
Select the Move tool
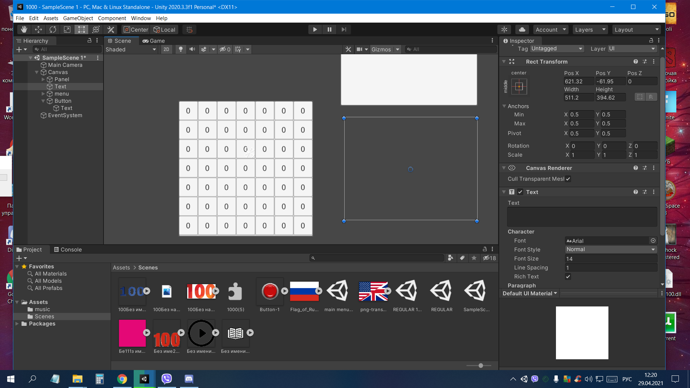(x=38, y=29)
